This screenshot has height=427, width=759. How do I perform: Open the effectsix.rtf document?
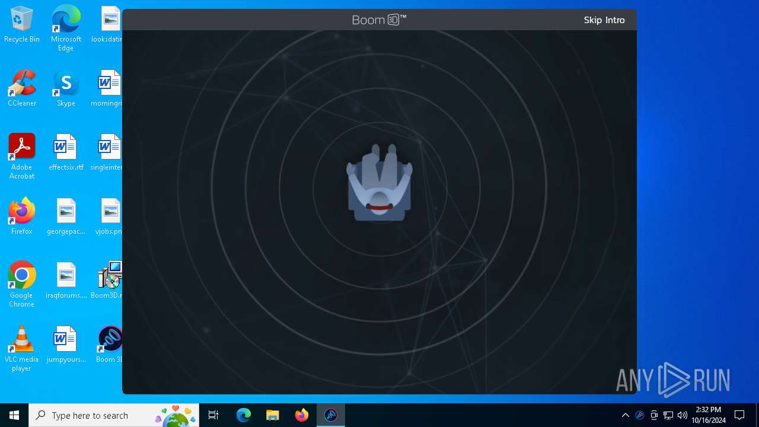[66, 153]
